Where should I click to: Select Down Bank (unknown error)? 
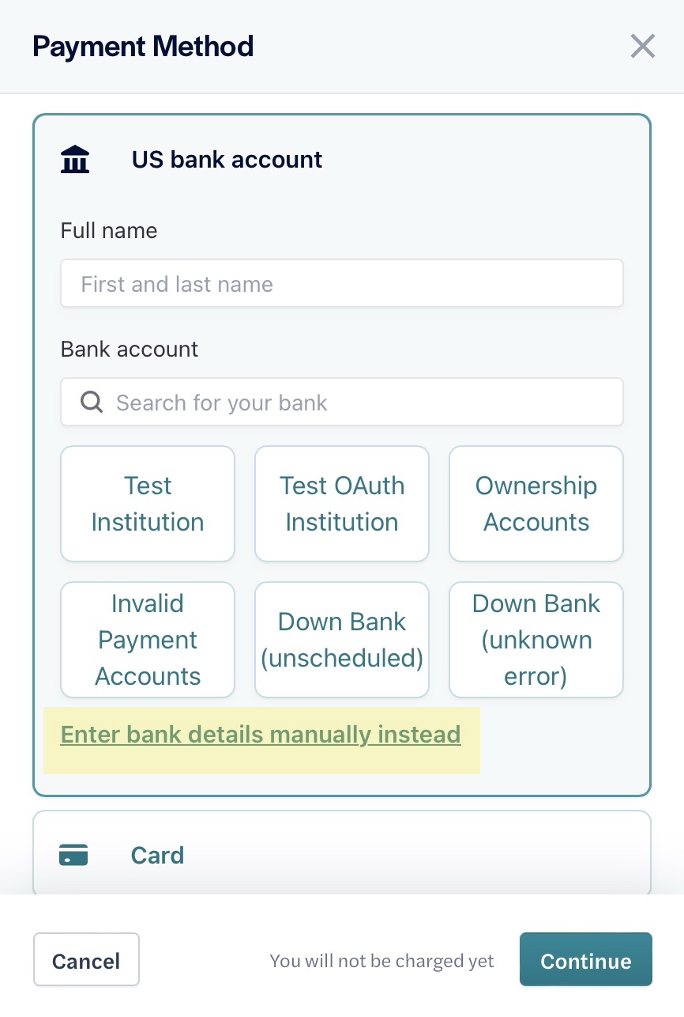point(536,639)
